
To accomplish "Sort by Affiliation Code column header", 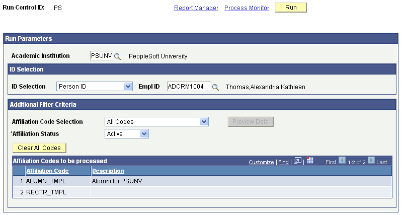I will (x=47, y=171).
